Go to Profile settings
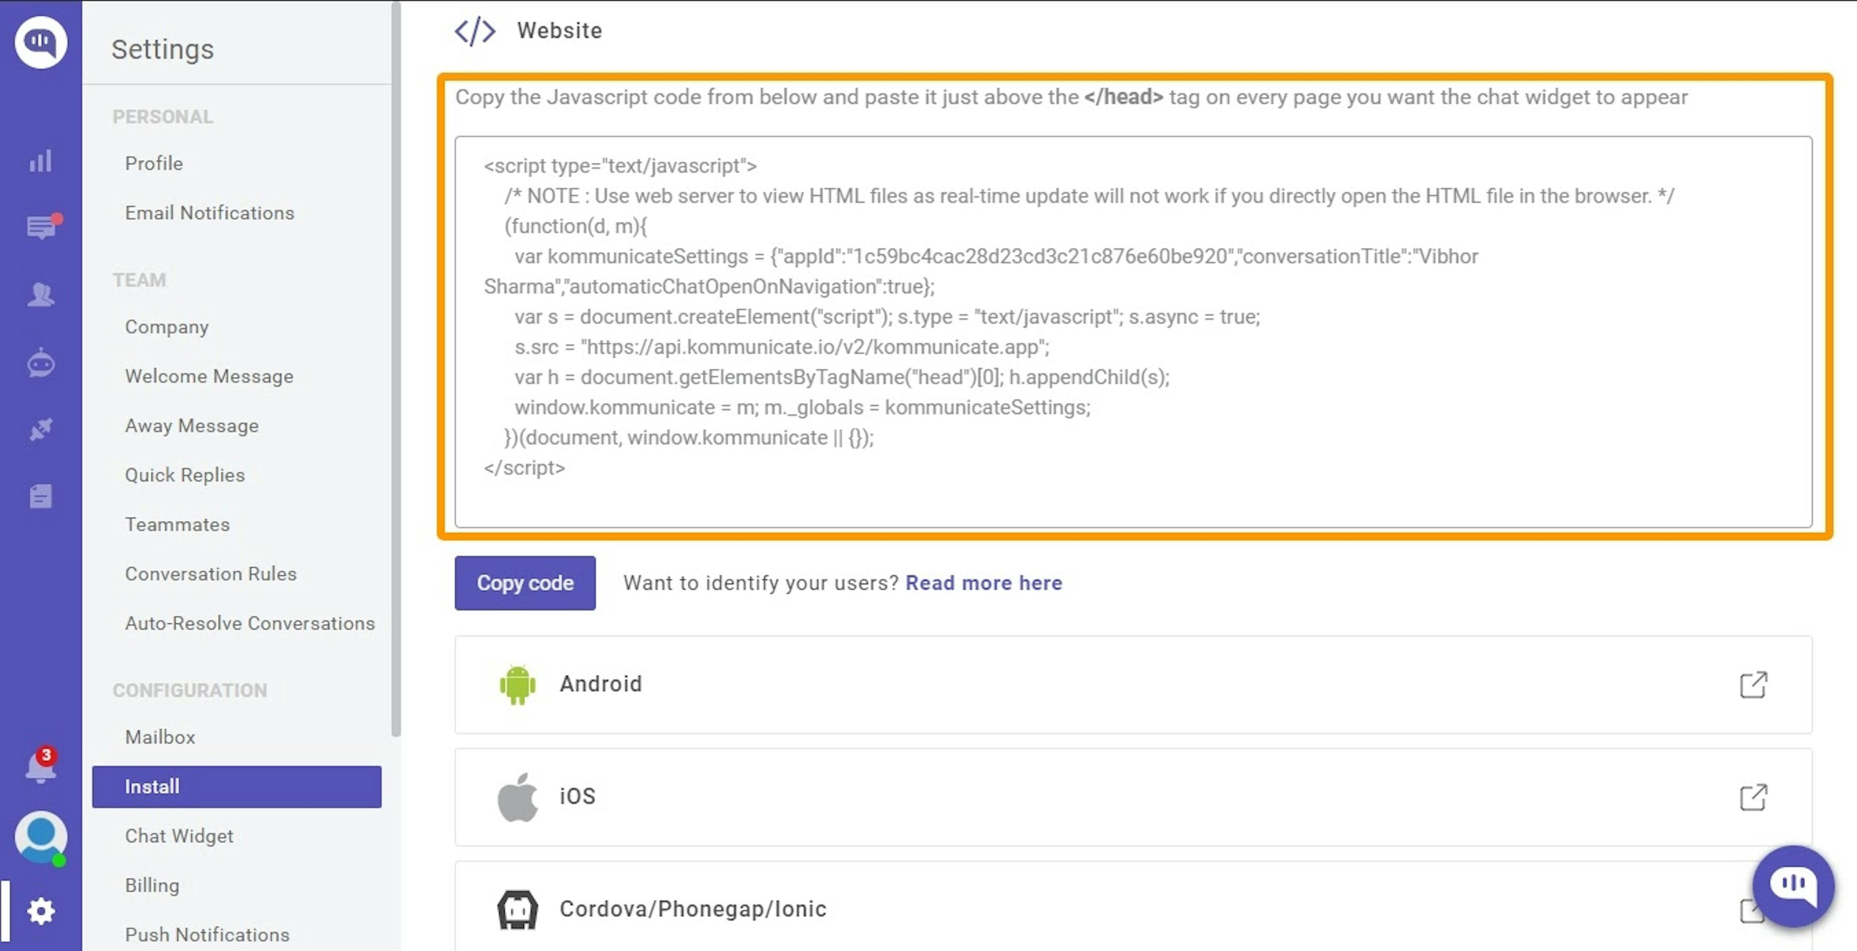Image resolution: width=1857 pixels, height=951 pixels. [x=154, y=163]
